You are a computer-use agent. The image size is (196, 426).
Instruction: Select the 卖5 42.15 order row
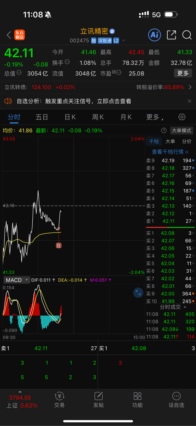[170, 191]
